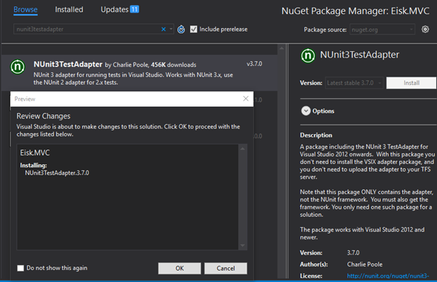The height and width of the screenshot is (282, 437).
Task: Refresh the package search results
Action: tap(181, 29)
